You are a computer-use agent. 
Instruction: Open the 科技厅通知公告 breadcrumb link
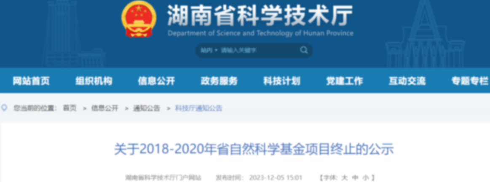click(x=198, y=108)
